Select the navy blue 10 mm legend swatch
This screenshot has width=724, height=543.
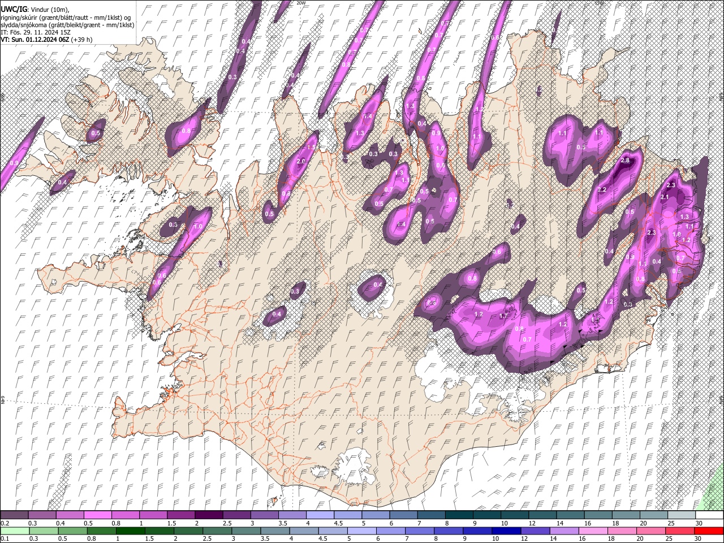(506, 531)
